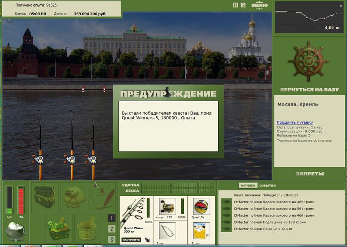Click the reel of the rightmost fishing rod

(x=92, y=159)
